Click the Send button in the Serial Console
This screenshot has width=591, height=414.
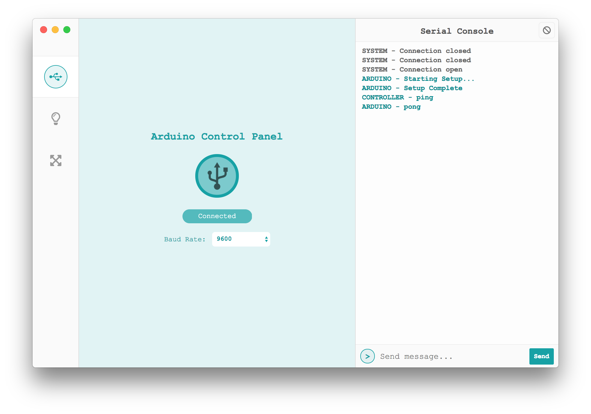point(541,356)
